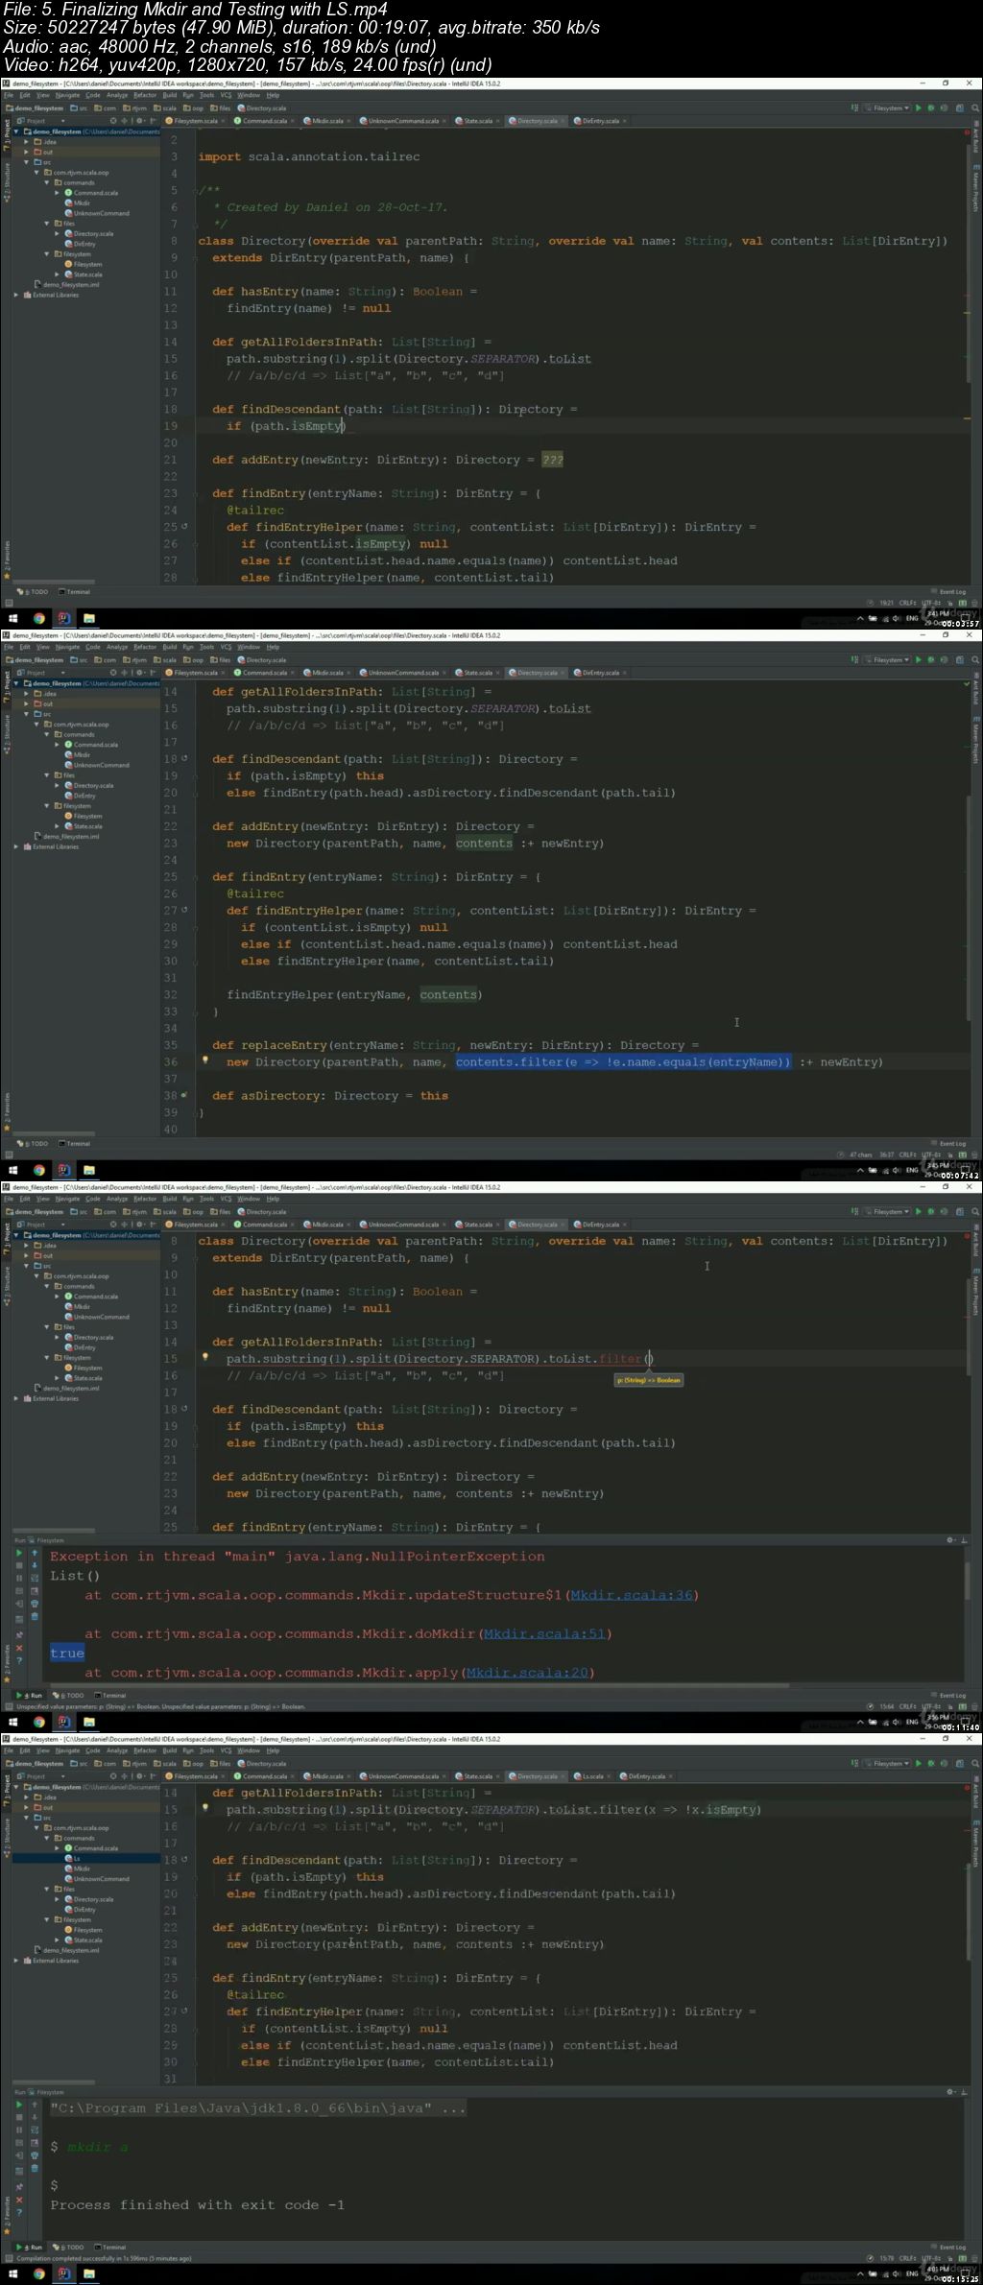Click lightbulb on line 15 in third frame

pyautogui.click(x=204, y=1357)
